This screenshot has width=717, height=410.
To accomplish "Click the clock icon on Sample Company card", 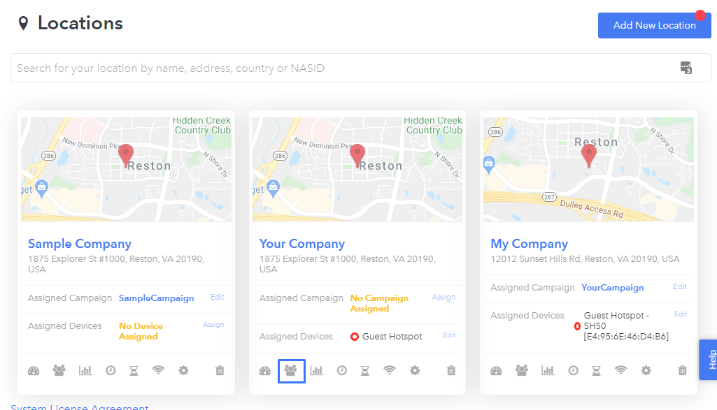I will 111,371.
